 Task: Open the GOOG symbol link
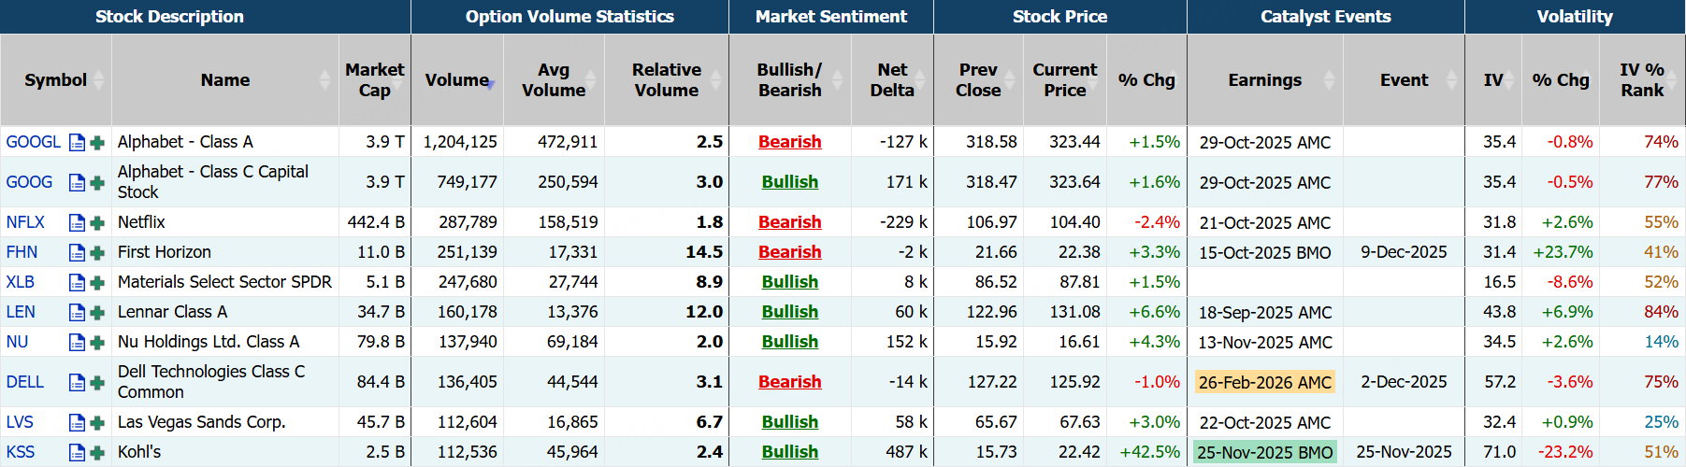[29, 182]
